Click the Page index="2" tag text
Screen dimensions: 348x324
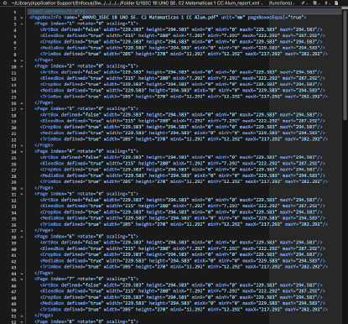pyautogui.click(x=86, y=66)
